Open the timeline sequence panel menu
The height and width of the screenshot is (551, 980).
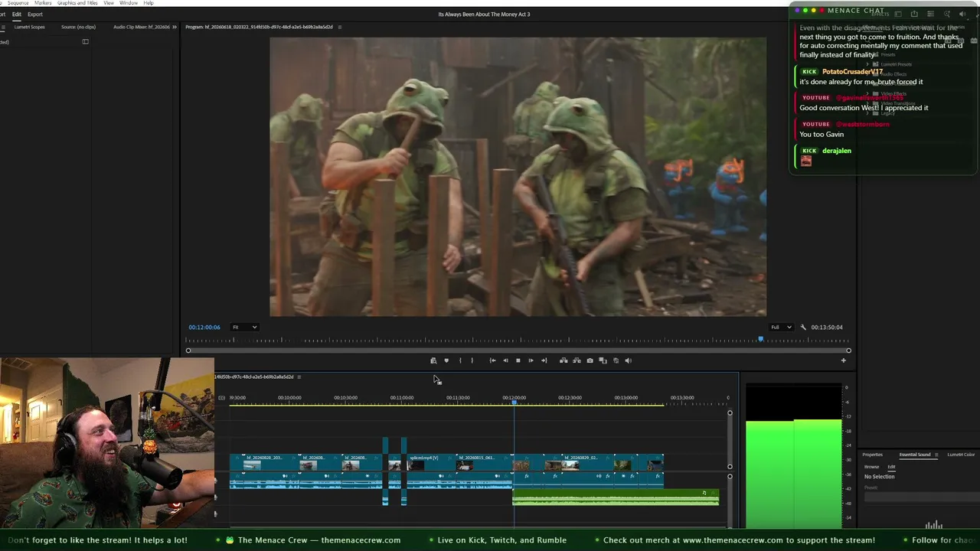299,377
